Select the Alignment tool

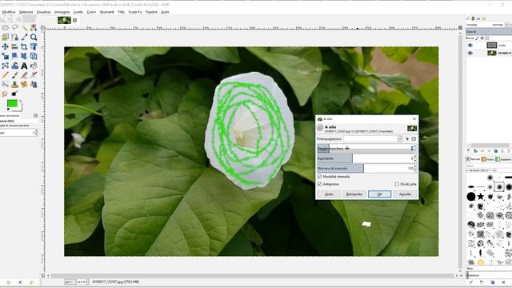pos(14,46)
